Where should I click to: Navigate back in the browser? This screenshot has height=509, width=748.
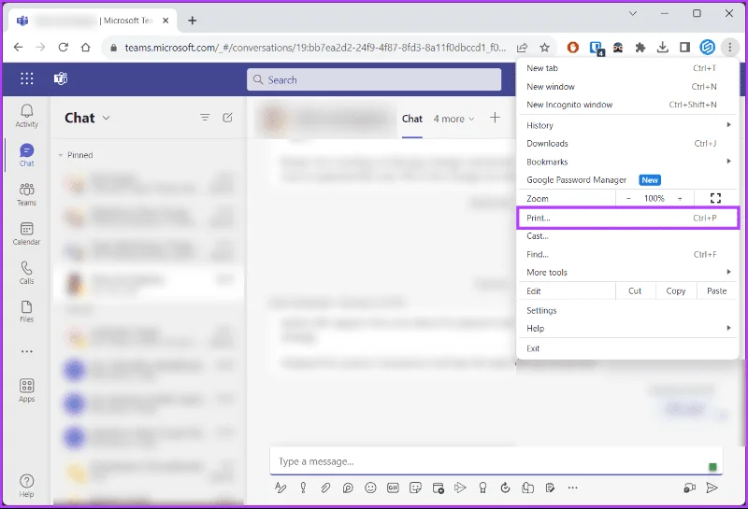click(18, 48)
